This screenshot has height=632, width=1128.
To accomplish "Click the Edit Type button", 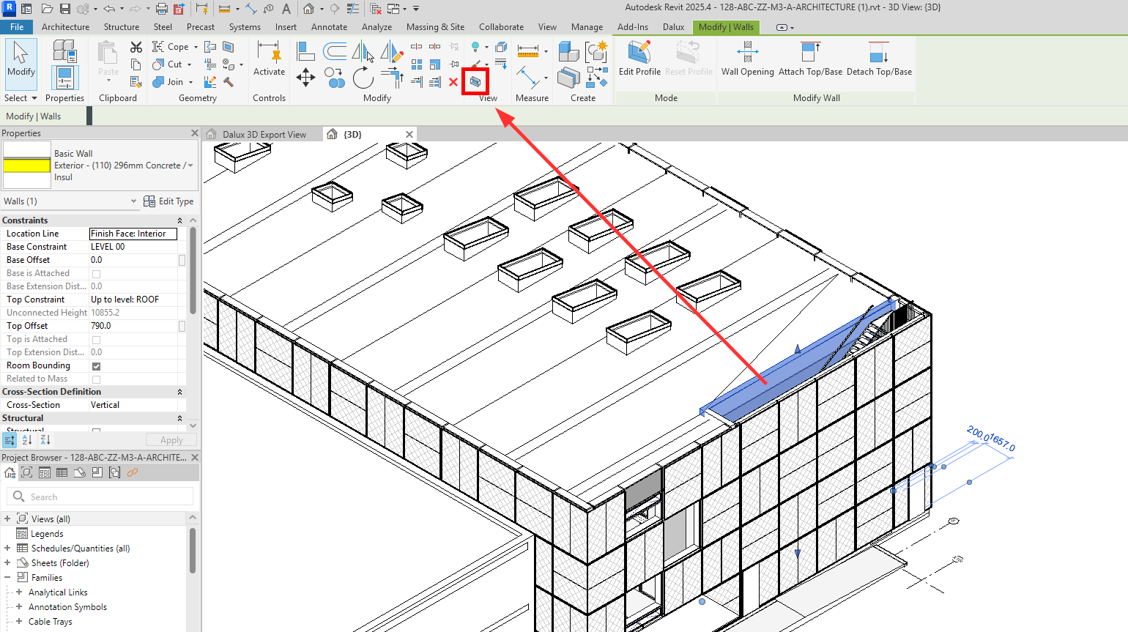I will click(x=169, y=201).
